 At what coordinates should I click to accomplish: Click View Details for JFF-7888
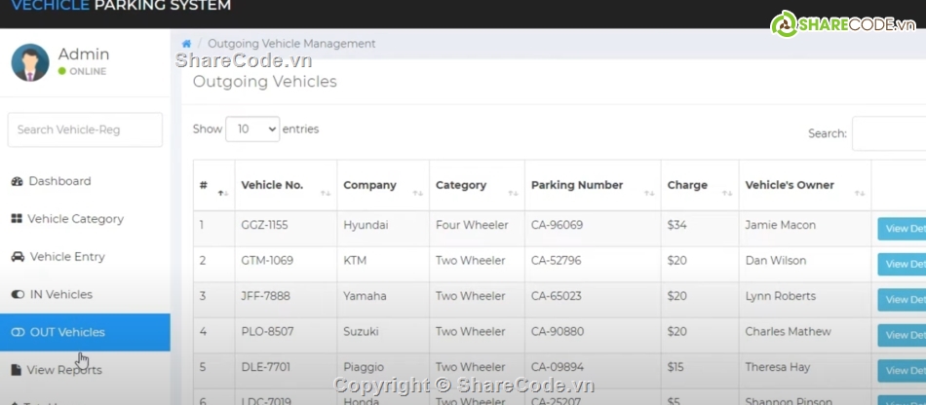pos(902,300)
